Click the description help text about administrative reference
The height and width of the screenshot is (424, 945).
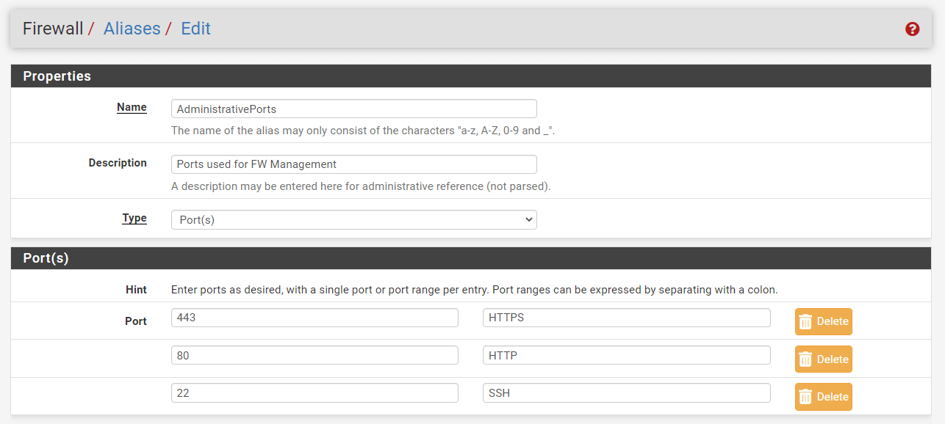pos(361,186)
